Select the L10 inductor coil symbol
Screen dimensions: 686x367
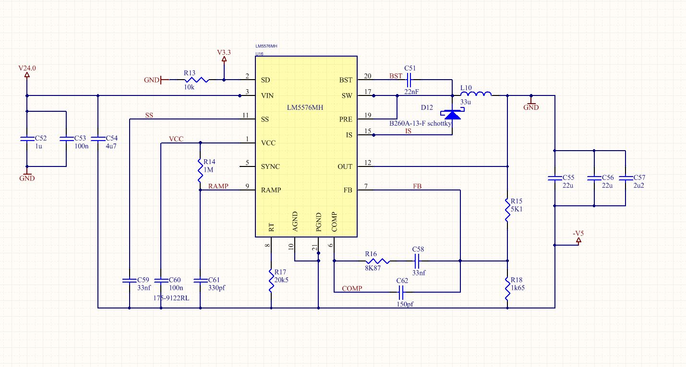click(x=476, y=94)
